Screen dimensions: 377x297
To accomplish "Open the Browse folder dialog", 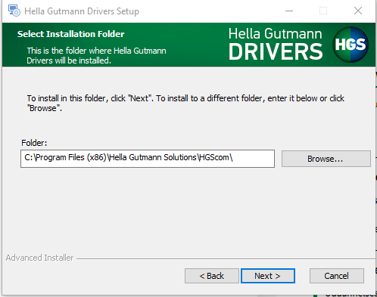I will point(326,159).
